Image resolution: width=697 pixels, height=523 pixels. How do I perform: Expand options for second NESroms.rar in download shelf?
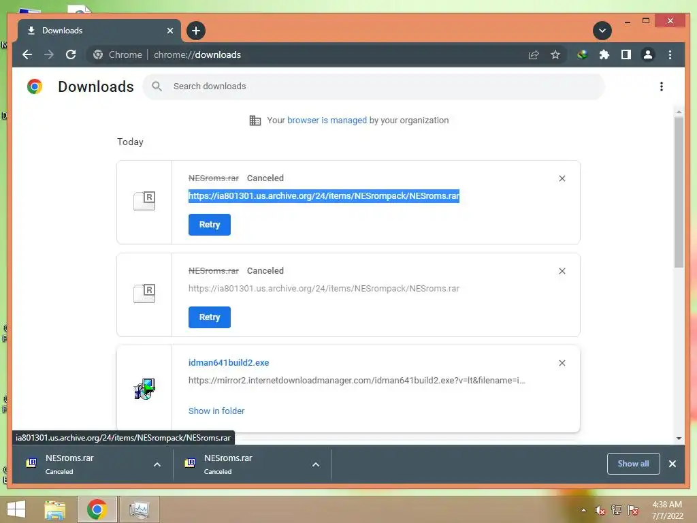316,464
